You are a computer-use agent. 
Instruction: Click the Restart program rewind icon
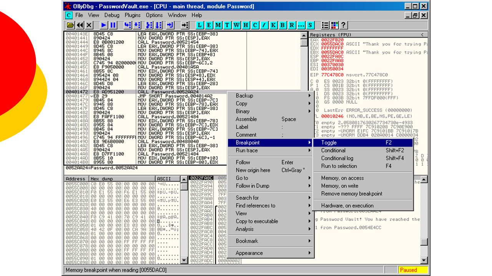pyautogui.click(x=80, y=25)
